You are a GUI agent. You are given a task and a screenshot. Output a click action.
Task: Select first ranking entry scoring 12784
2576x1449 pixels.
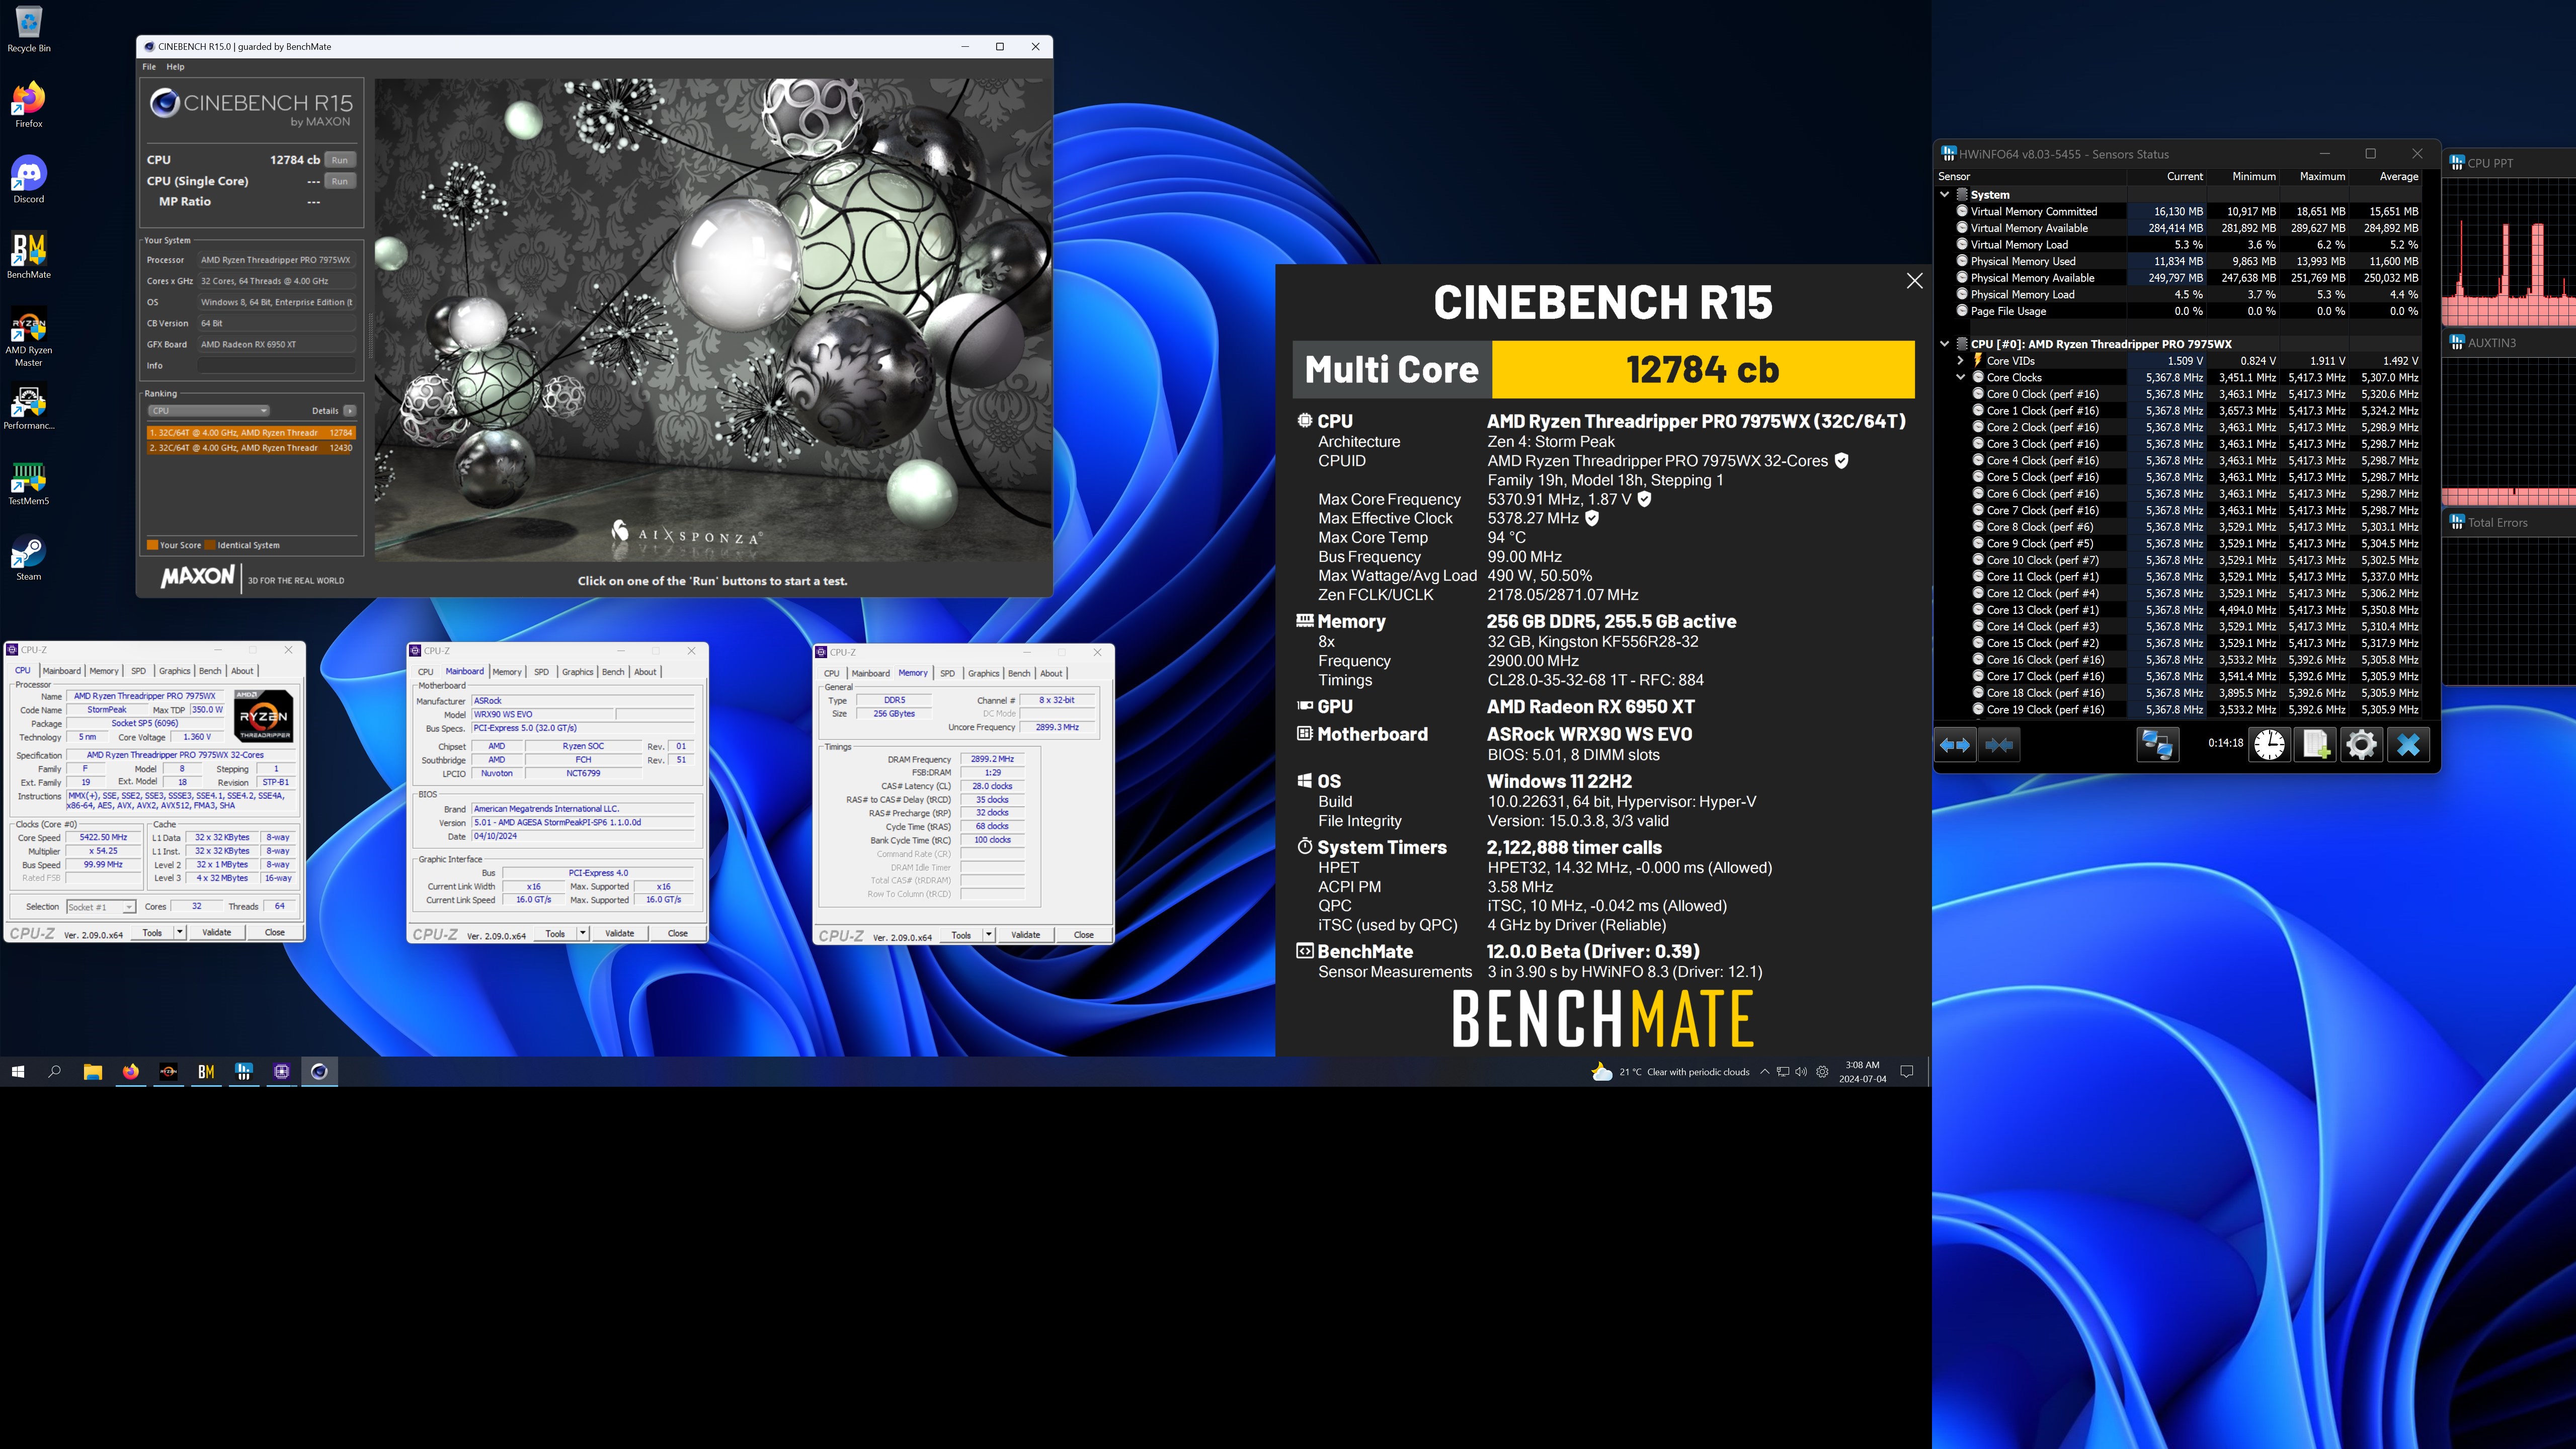pyautogui.click(x=250, y=433)
